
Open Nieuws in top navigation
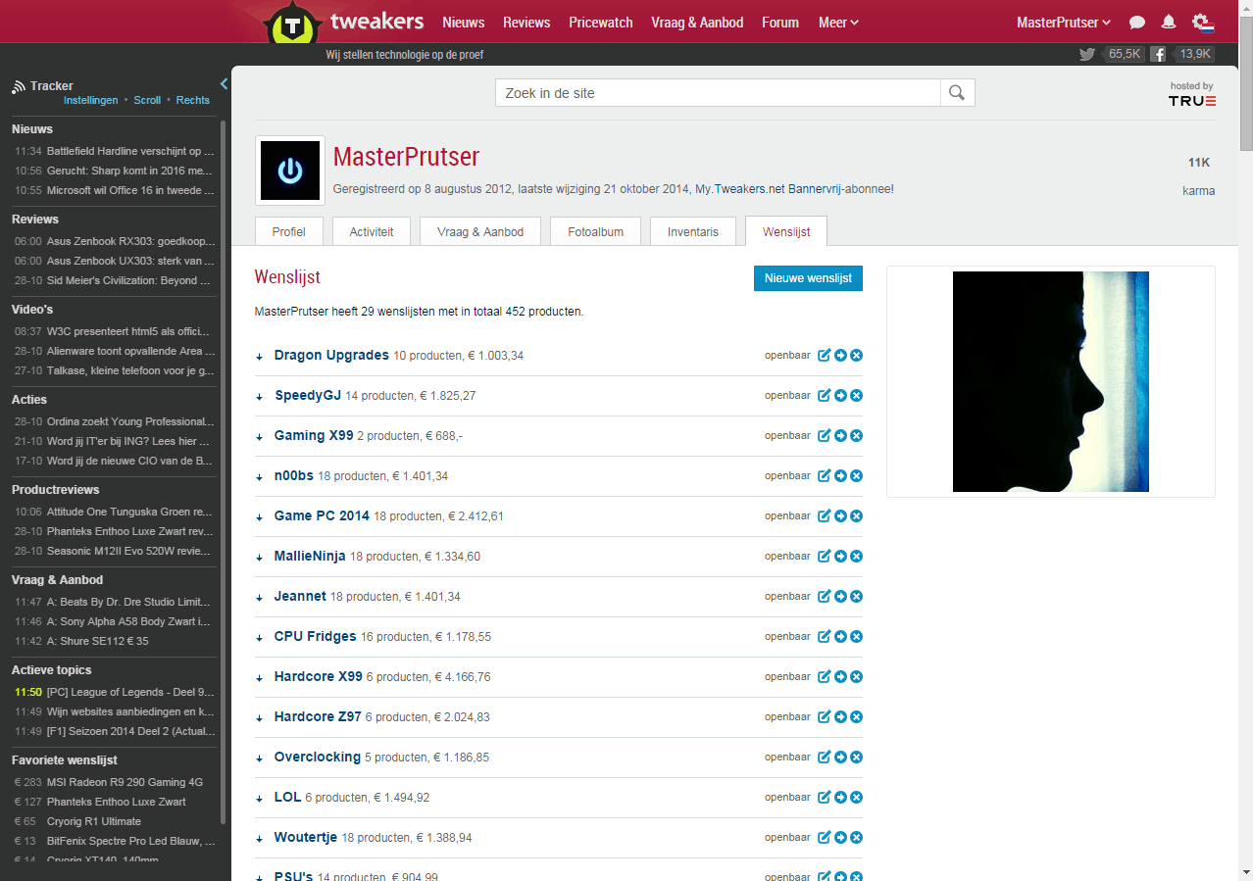[x=464, y=23]
